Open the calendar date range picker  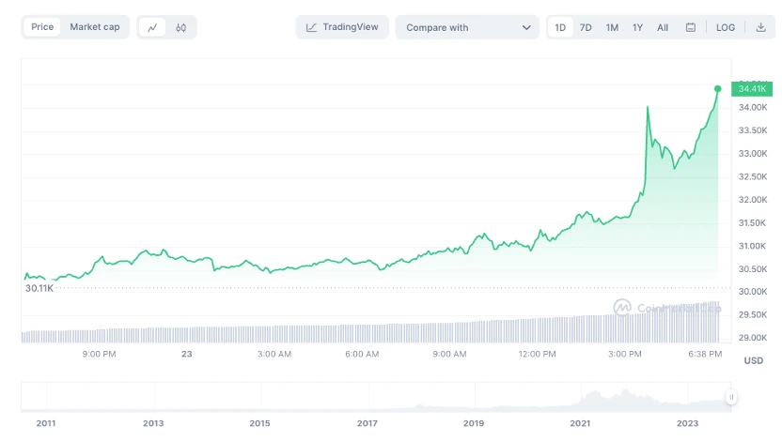[691, 27]
